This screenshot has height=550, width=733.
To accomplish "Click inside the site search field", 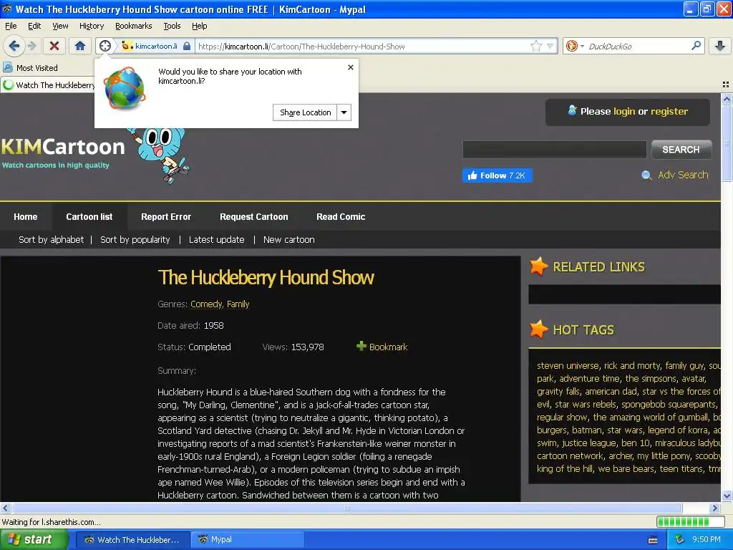I will pos(555,150).
